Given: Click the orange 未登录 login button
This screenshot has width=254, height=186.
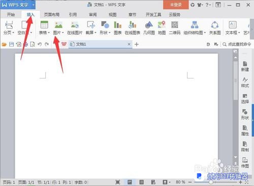Looking at the screenshot, I should tap(176, 5).
